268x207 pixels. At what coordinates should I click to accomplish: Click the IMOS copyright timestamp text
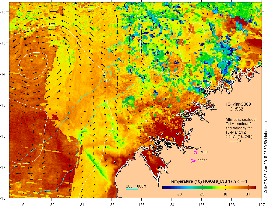[x=266, y=156]
